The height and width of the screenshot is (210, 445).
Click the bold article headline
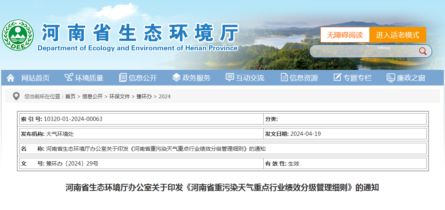(x=222, y=187)
